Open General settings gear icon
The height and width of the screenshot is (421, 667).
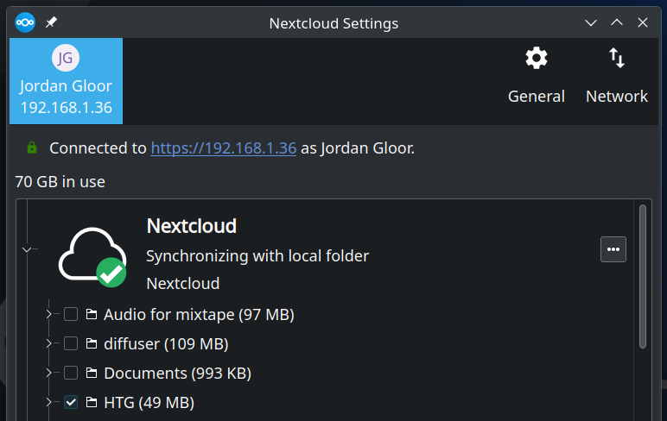(536, 59)
